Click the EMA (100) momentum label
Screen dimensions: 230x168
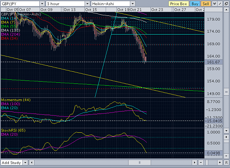(10, 104)
